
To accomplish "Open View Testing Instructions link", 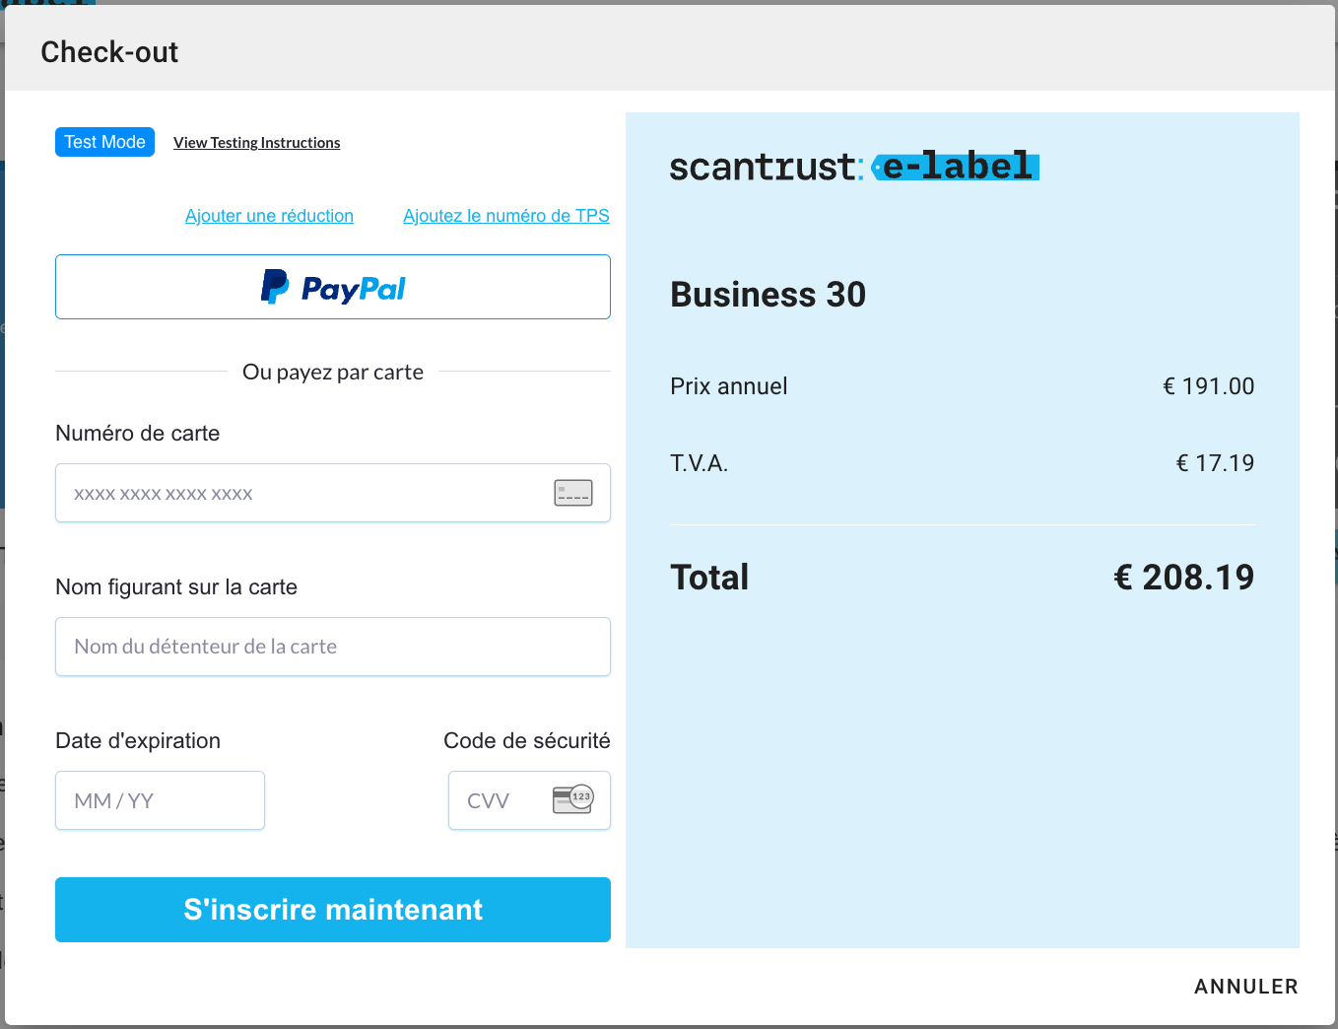I will 257,143.
